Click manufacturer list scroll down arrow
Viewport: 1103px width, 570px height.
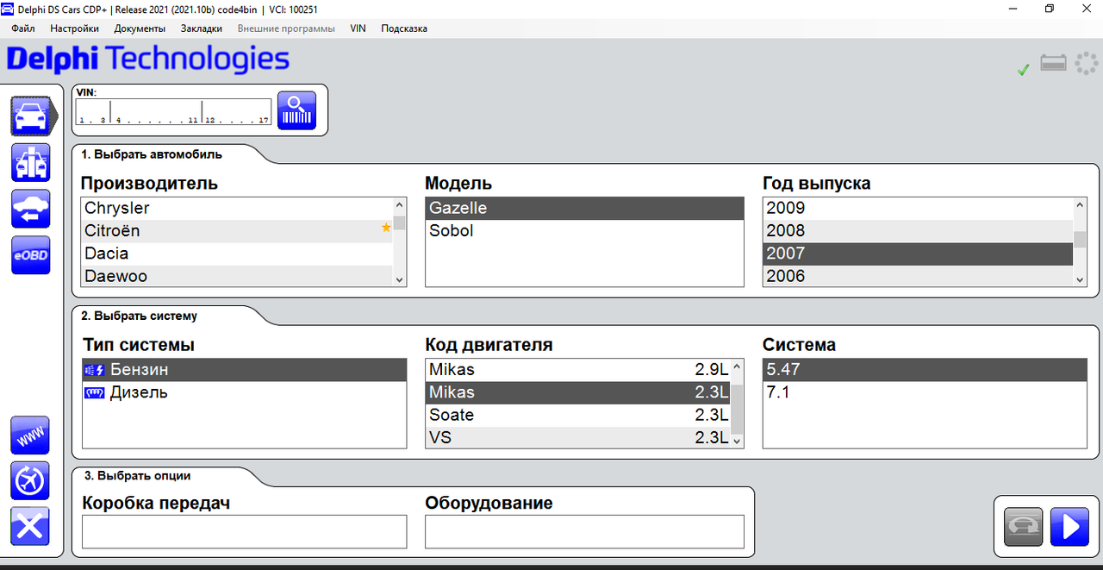coord(399,279)
